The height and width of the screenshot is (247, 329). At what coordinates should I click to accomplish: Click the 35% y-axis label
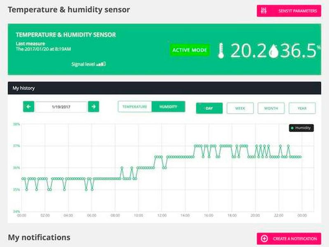tap(16, 189)
